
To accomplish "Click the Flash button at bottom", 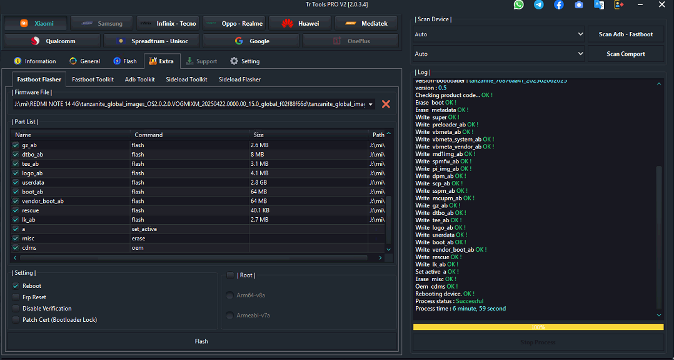I will pyautogui.click(x=201, y=341).
